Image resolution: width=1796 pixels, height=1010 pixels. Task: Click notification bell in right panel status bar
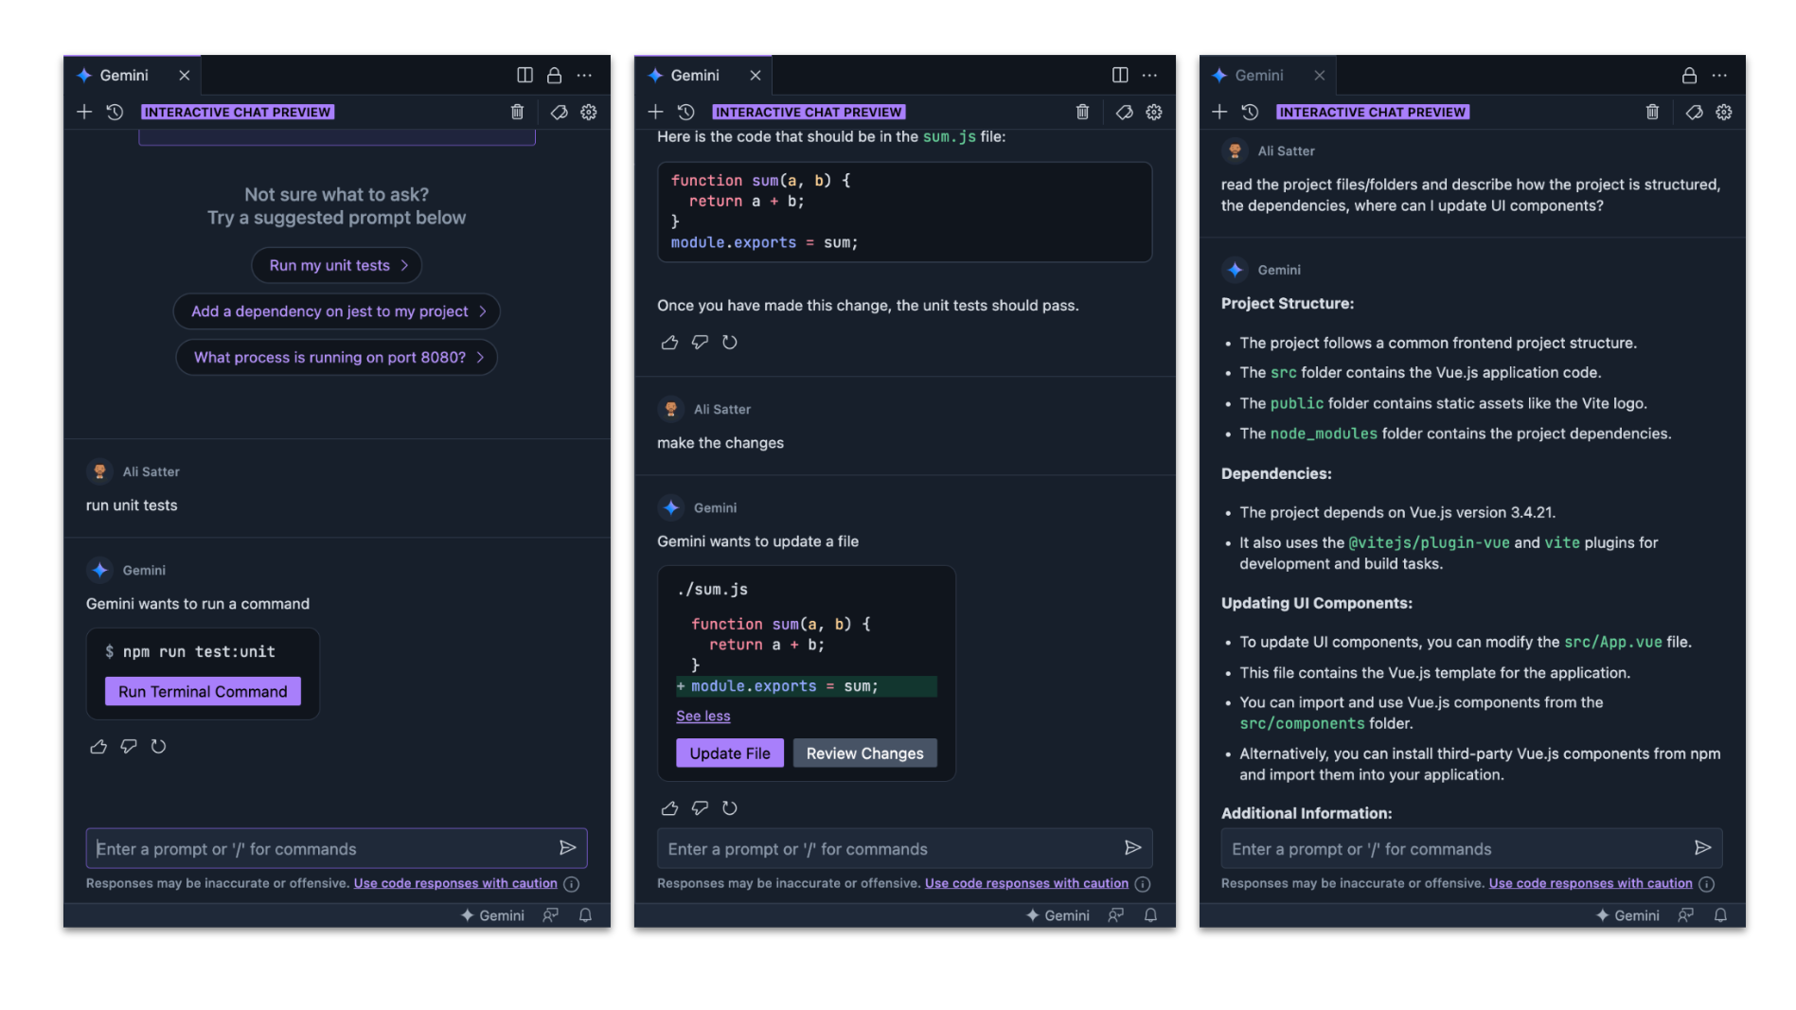point(1720,915)
